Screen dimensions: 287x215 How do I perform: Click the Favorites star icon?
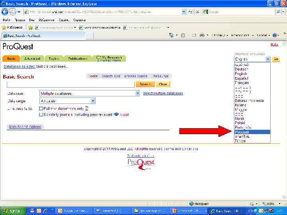tap(4, 27)
